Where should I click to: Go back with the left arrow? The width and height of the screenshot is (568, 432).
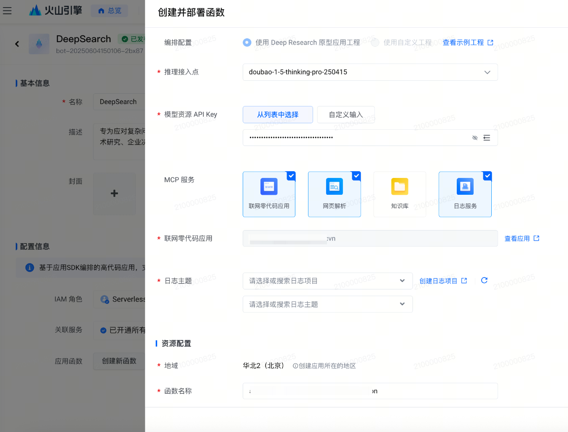[x=17, y=44]
